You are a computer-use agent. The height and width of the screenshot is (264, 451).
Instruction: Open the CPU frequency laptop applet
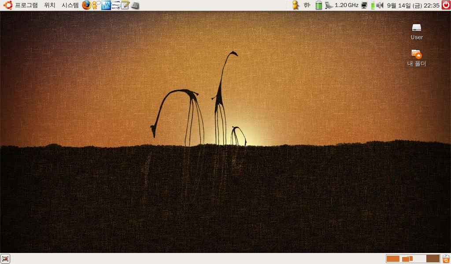click(329, 5)
